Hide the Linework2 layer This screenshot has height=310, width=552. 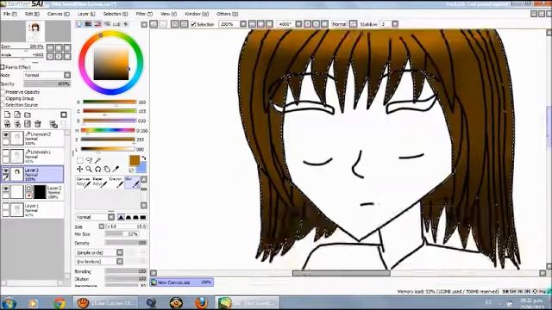[x=6, y=135]
